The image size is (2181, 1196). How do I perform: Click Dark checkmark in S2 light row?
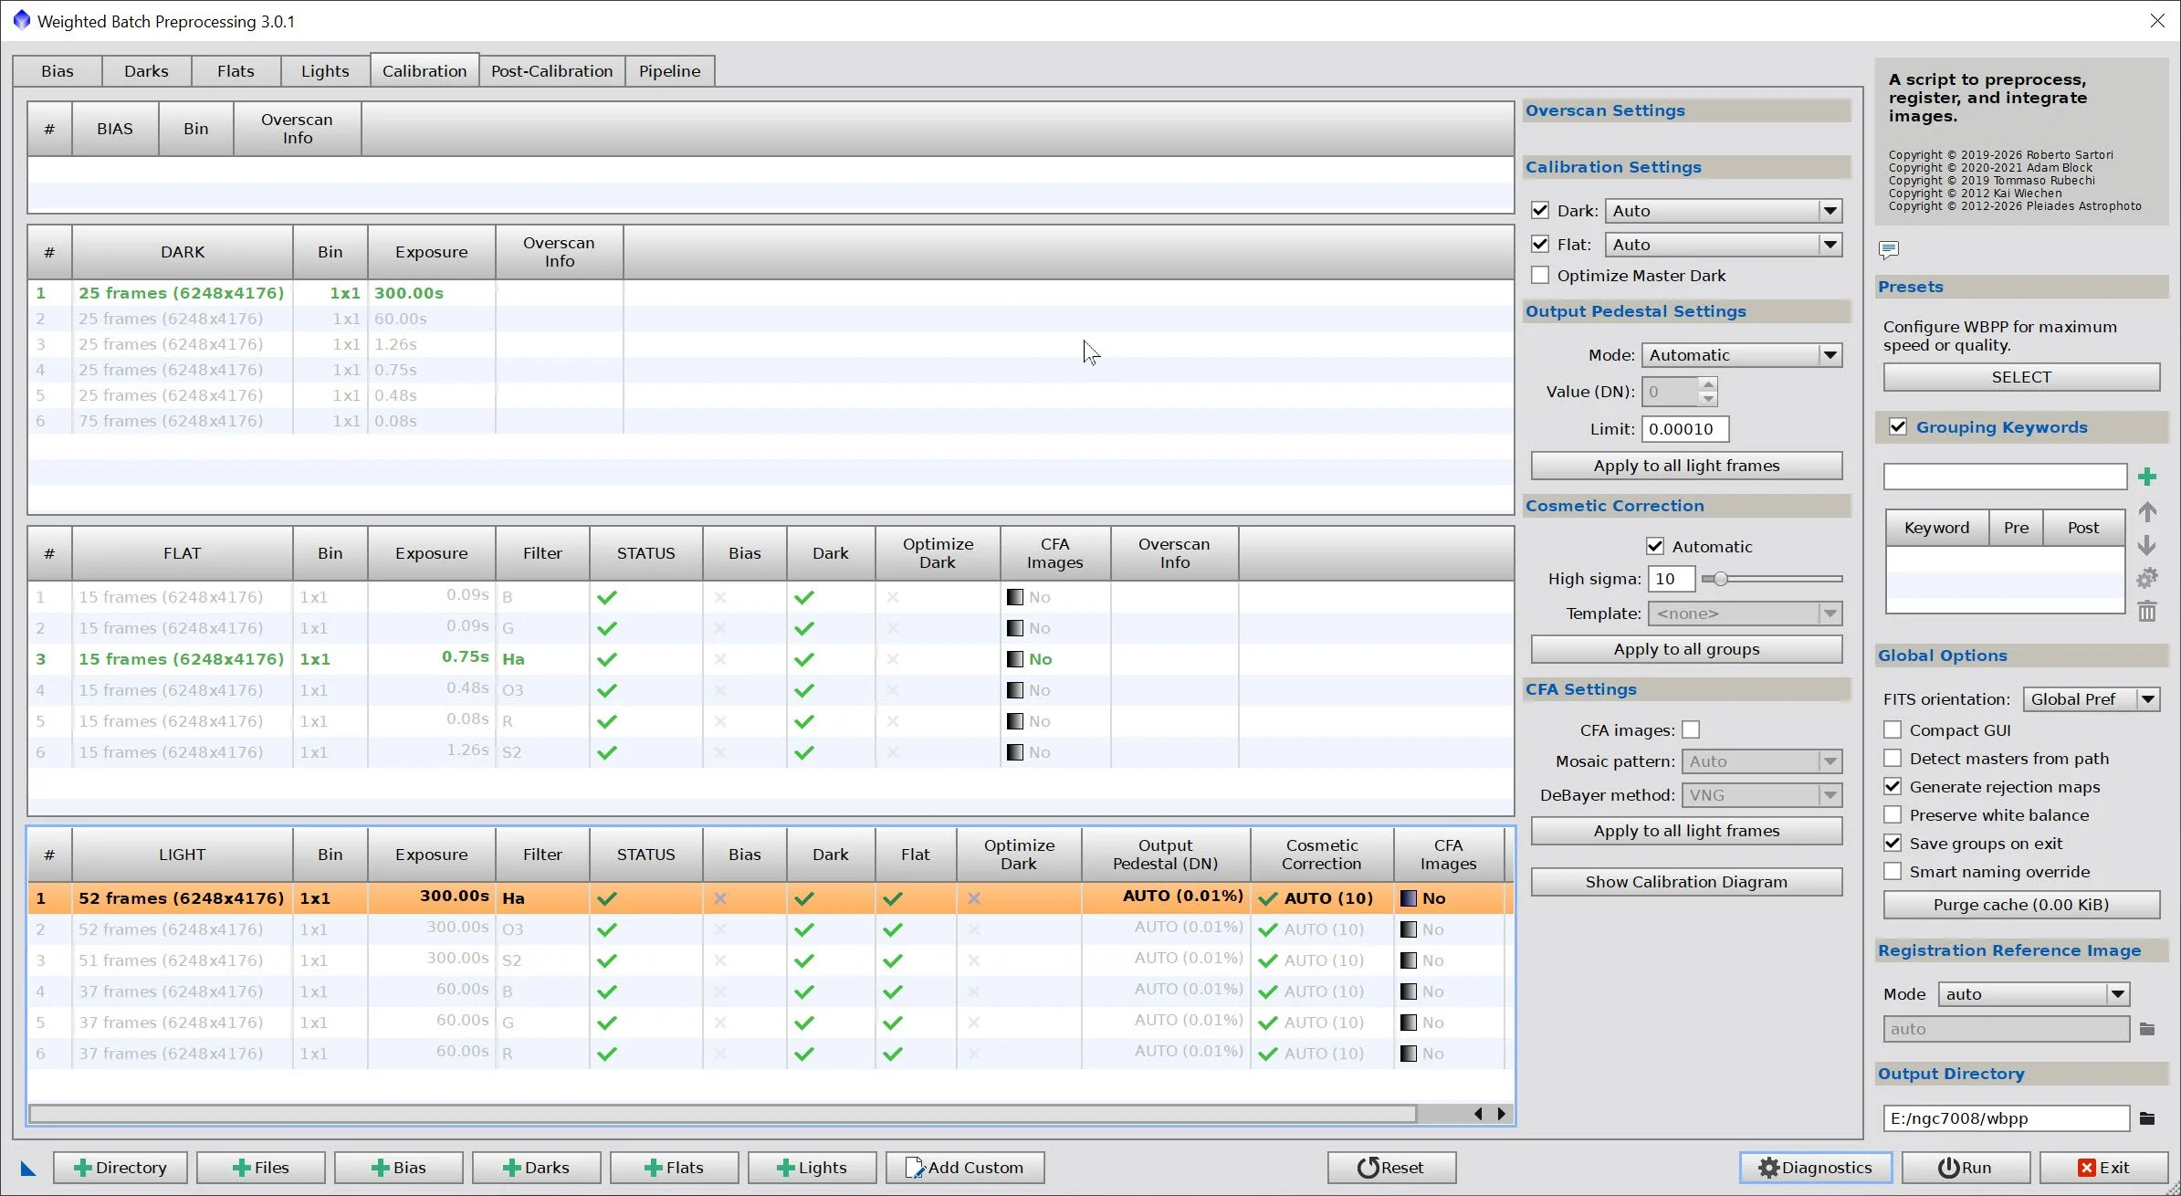point(804,960)
